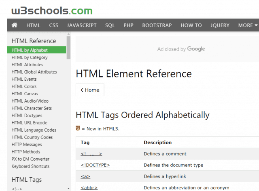Open HTTP Messages sidebar link

pyautogui.click(x=27, y=145)
